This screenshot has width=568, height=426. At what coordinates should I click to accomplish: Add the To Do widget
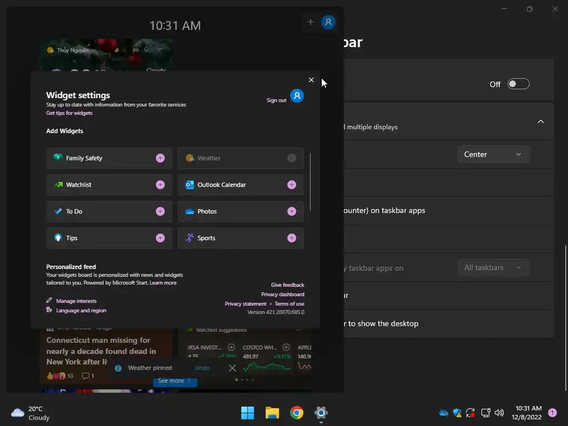pyautogui.click(x=160, y=211)
